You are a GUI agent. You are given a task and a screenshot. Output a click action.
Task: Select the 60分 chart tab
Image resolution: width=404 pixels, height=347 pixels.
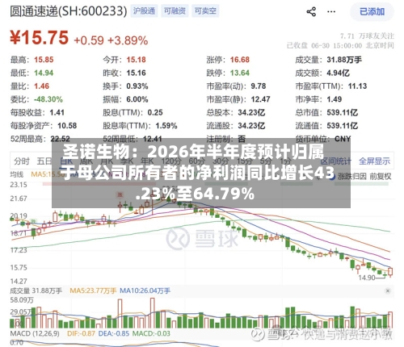tap(196, 161)
